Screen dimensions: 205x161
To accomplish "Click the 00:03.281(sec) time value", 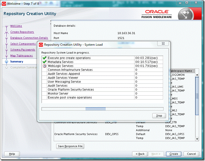I will (x=146, y=58).
